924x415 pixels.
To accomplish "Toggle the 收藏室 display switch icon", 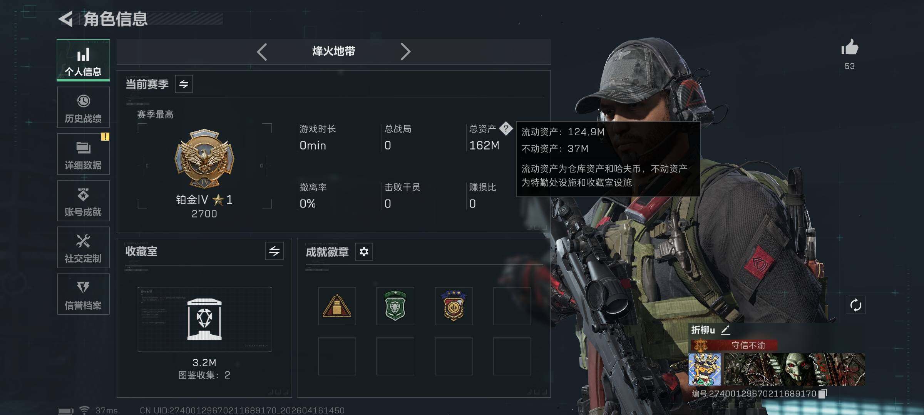I will point(275,251).
